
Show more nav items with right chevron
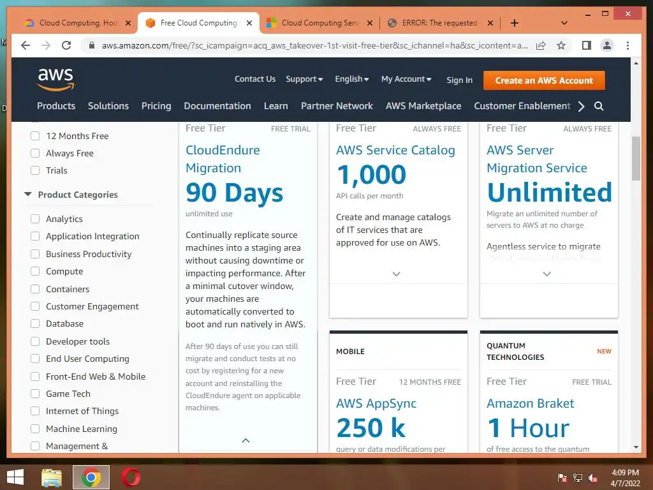click(582, 107)
